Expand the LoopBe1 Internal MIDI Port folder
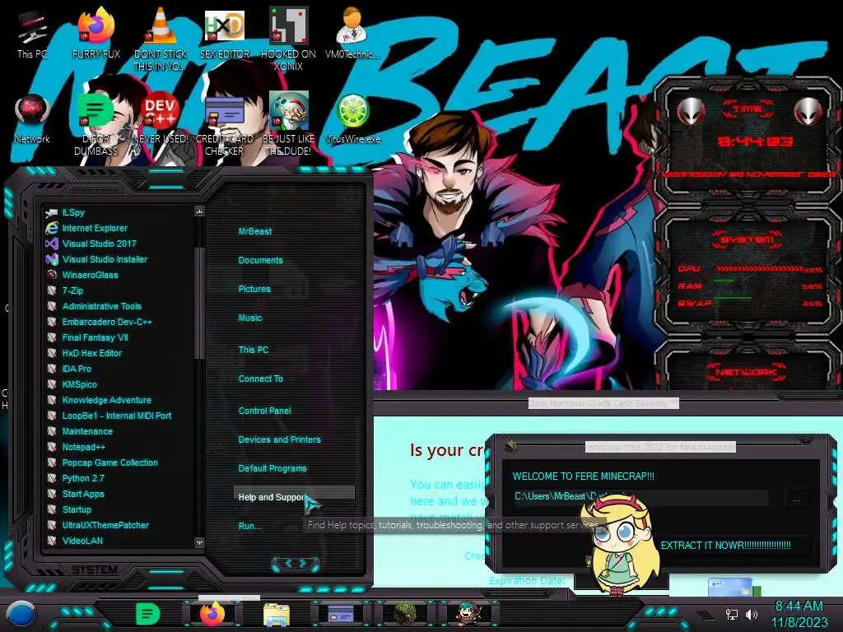The image size is (843, 632). [x=119, y=416]
